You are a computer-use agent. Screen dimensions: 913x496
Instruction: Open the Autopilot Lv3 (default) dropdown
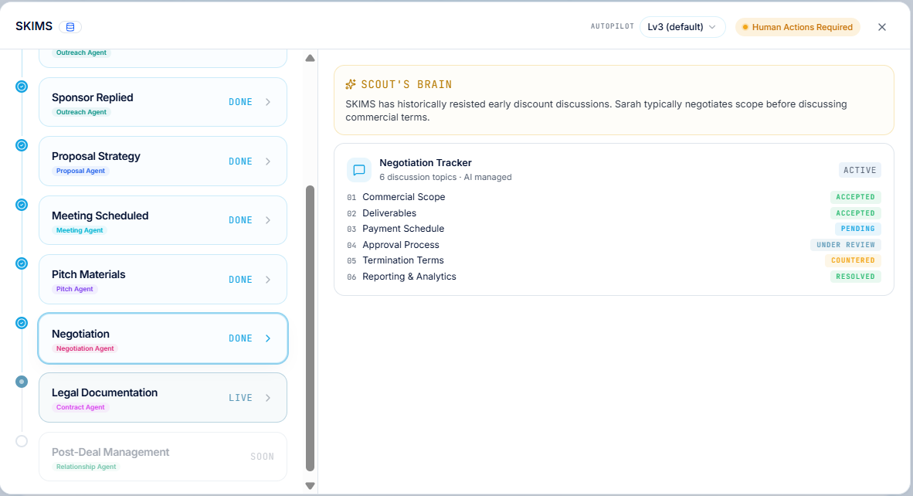click(x=682, y=27)
